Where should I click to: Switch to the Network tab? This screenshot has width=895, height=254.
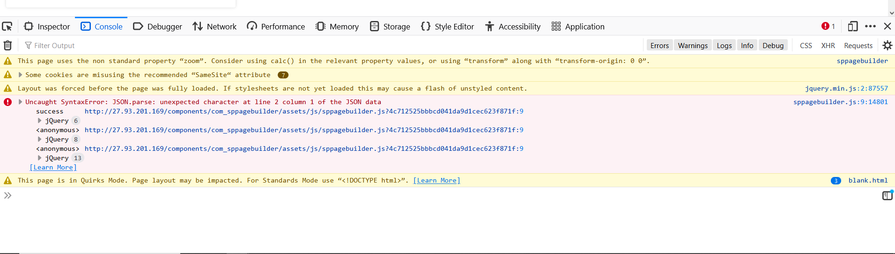[x=215, y=27]
